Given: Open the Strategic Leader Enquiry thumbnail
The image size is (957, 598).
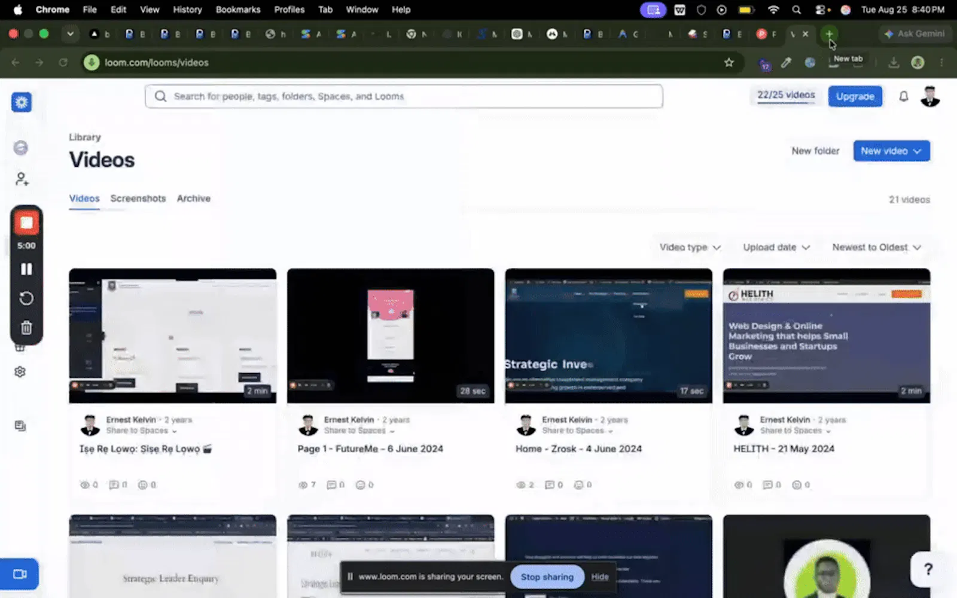Looking at the screenshot, I should point(173,556).
